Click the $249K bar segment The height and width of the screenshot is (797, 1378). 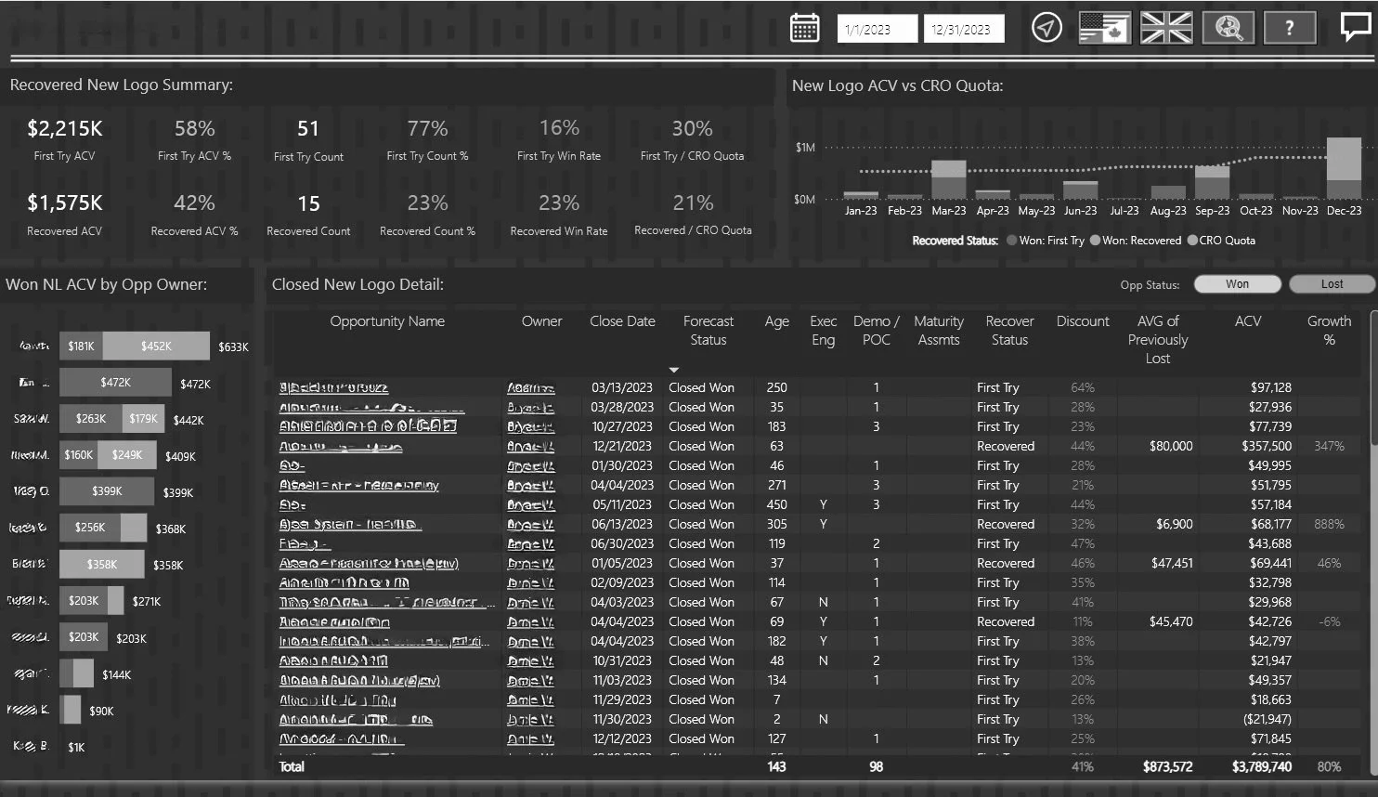(127, 455)
